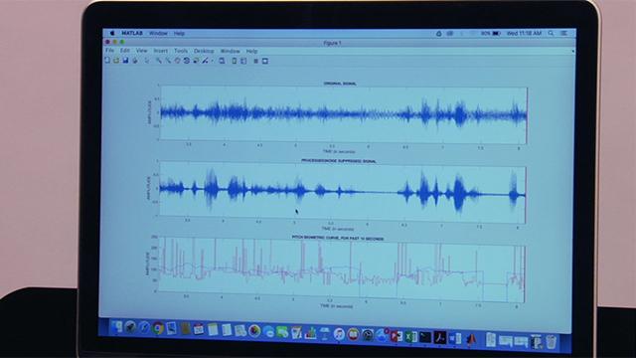Screen dimensions: 636x358
Task: Save the figure with the floppy disk icon
Action: click(125, 61)
